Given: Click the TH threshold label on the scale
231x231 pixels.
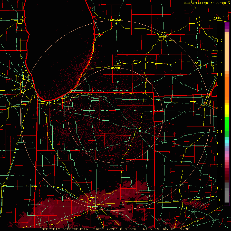Looking at the screenshot, I should 220,200.
